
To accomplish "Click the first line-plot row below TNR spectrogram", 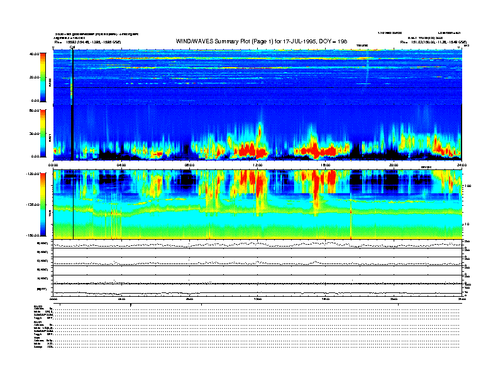I will pyautogui.click(x=257, y=244).
